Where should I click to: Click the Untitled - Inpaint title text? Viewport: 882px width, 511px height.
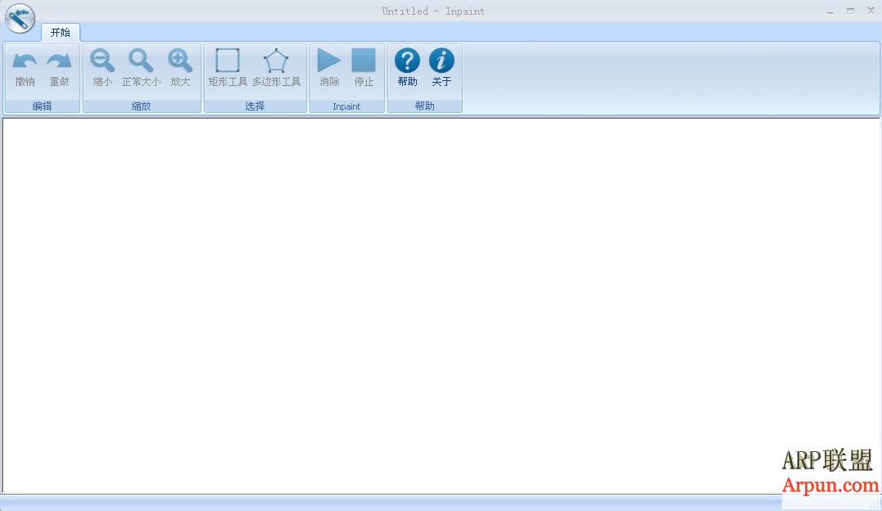433,11
